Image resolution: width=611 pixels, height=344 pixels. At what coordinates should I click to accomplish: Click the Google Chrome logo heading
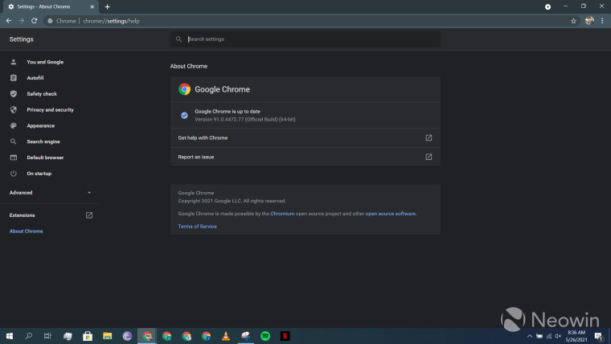[215, 89]
